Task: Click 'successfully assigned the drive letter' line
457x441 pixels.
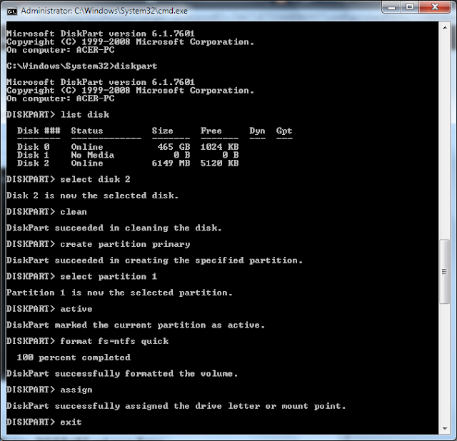Action: [x=176, y=406]
